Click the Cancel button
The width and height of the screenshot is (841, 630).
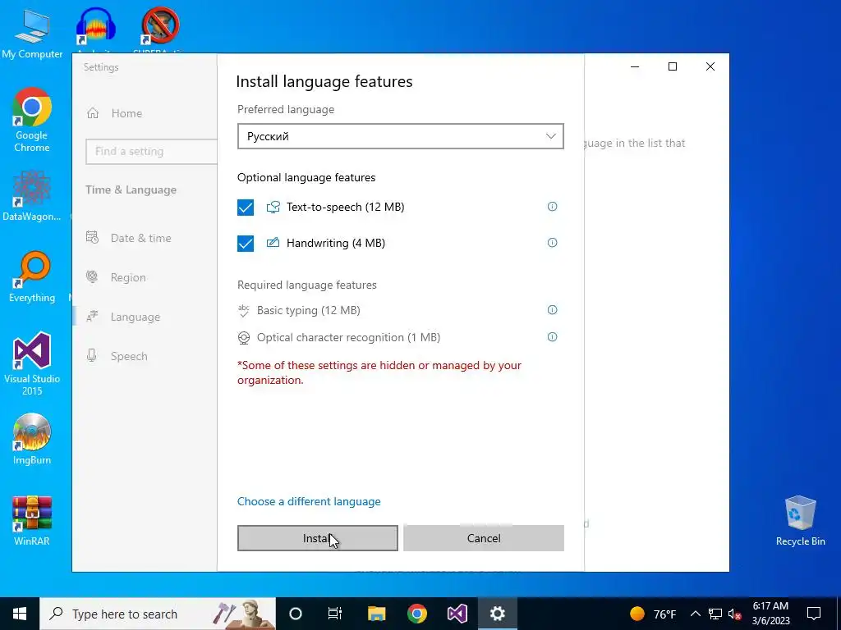click(x=483, y=538)
